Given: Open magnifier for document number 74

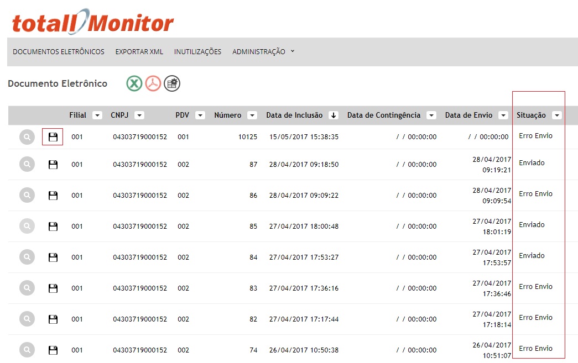Looking at the screenshot, I should (x=27, y=350).
